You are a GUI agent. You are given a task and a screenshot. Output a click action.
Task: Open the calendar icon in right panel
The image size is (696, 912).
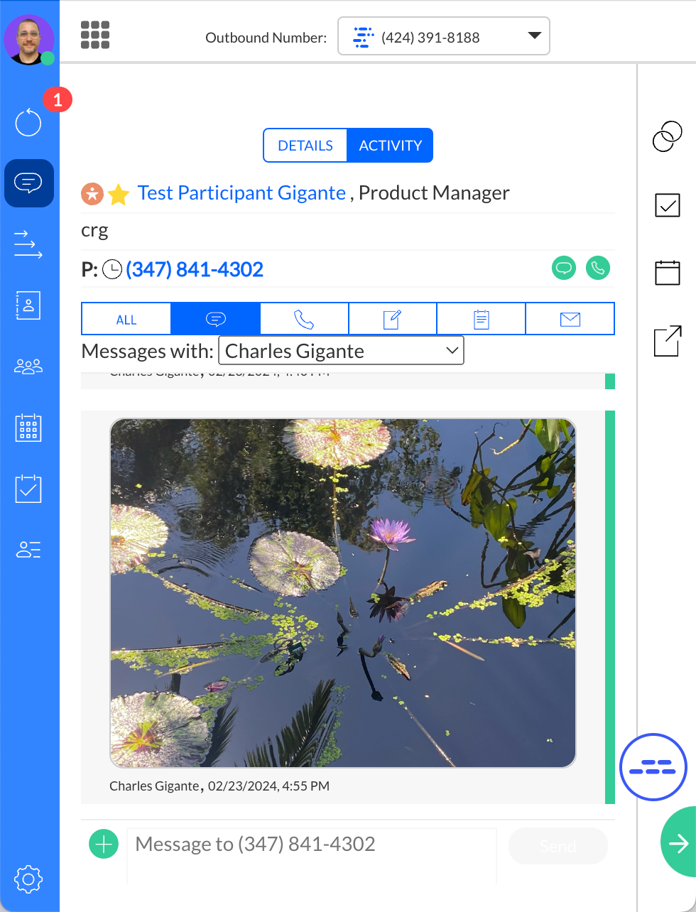coord(667,272)
